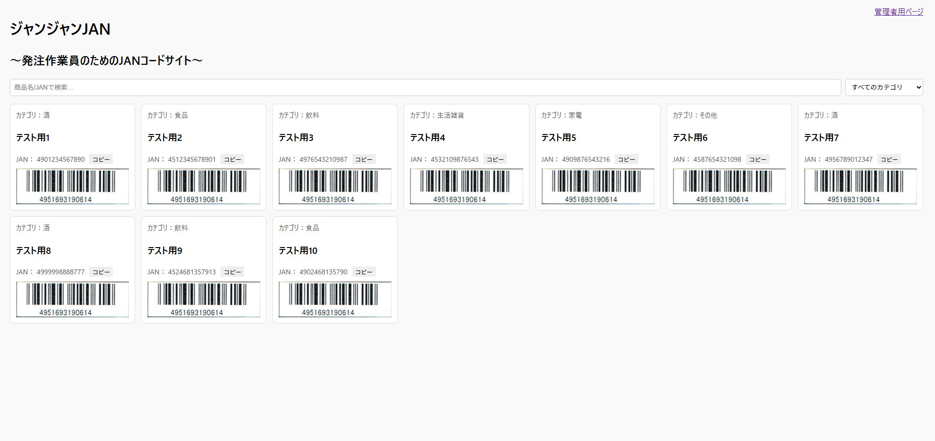935x441 pixels.
Task: Select the barcode image on テスト用1
Action: tap(72, 186)
